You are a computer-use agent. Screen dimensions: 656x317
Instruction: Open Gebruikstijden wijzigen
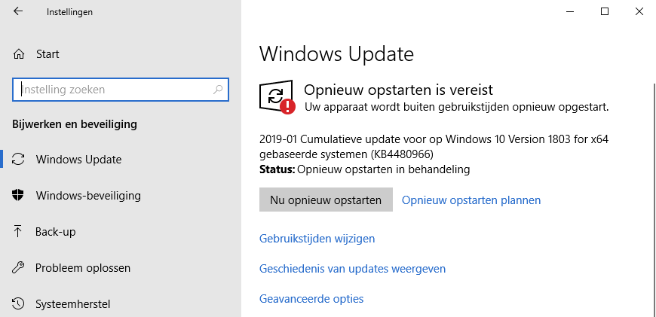(317, 239)
